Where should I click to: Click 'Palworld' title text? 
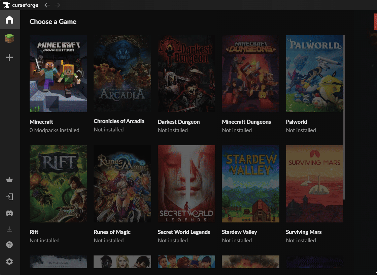297,122
